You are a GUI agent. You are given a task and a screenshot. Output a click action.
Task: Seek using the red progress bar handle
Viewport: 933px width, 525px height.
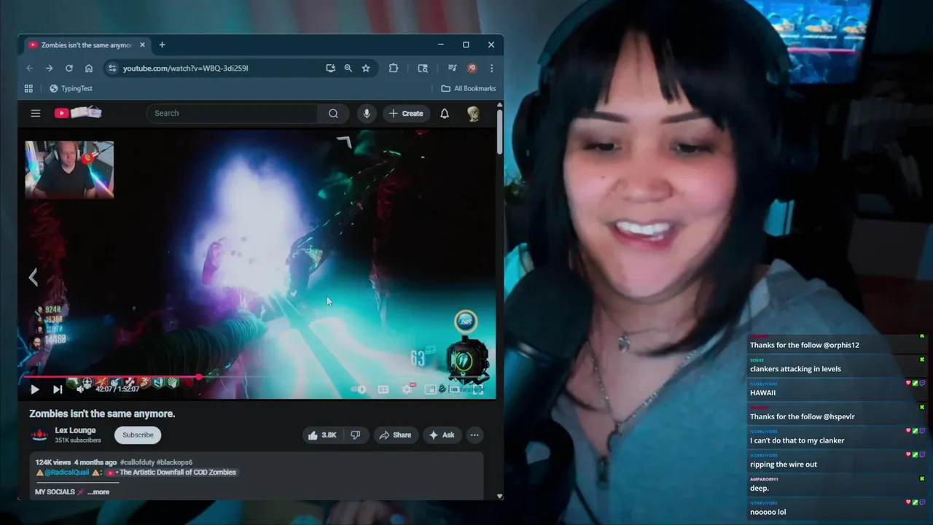[199, 377]
